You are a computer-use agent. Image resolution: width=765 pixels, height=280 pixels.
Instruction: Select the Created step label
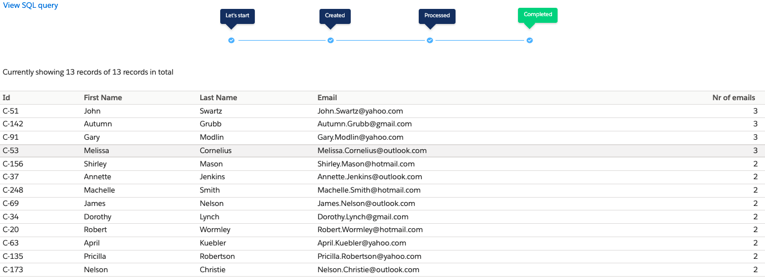point(335,16)
